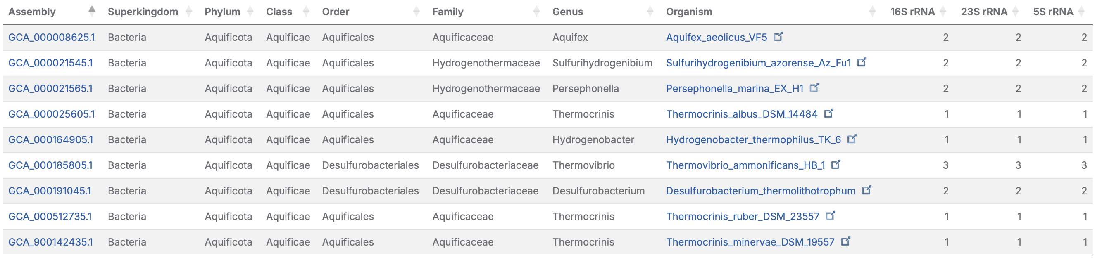Open Thermocrinis_ruber_DSM_23557 organism link
Viewport: 1095px width, 260px height.
coord(742,217)
